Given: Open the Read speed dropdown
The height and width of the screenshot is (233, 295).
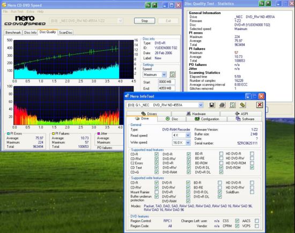Looking at the screenshot, I should point(188,135).
